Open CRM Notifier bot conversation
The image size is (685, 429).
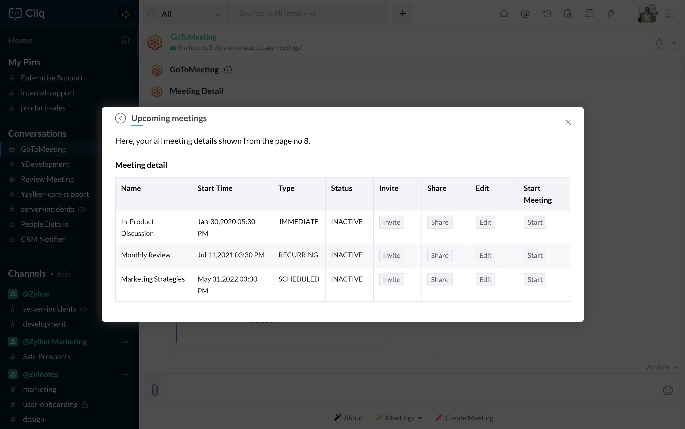point(43,239)
